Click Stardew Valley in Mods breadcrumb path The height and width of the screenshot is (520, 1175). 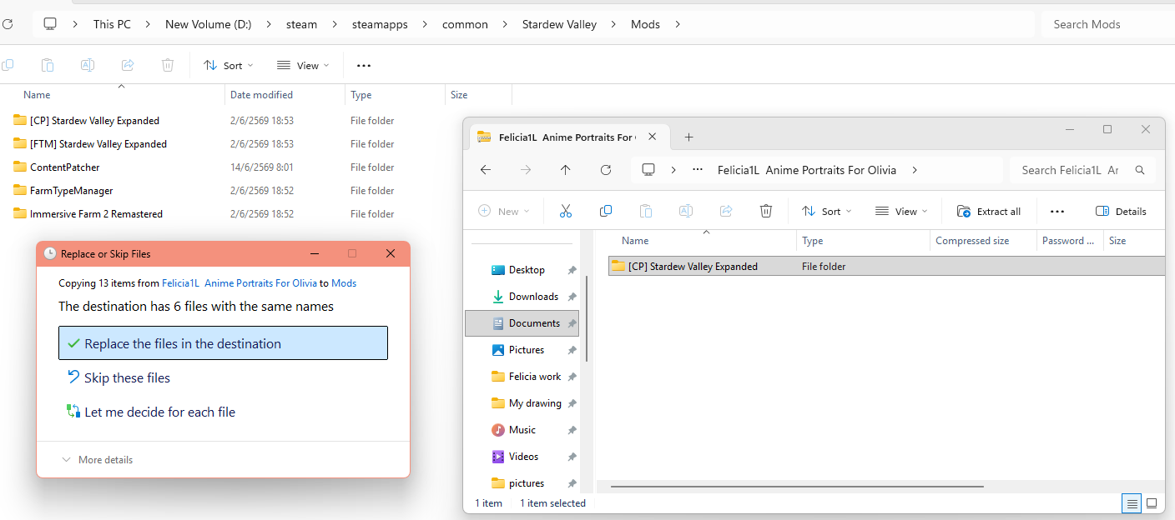tap(559, 24)
